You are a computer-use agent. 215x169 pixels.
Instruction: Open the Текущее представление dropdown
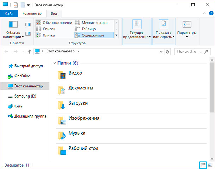pyautogui.click(x=137, y=31)
